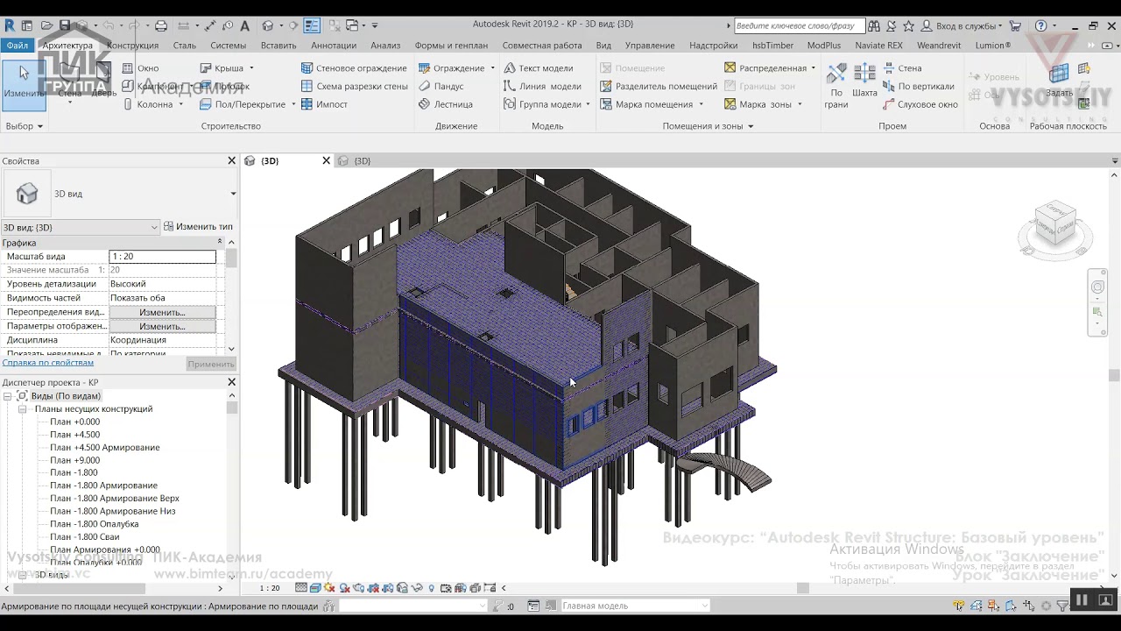1121x631 pixels.
Task: Click Изменить button for Параметры отображения
Action: click(x=162, y=326)
